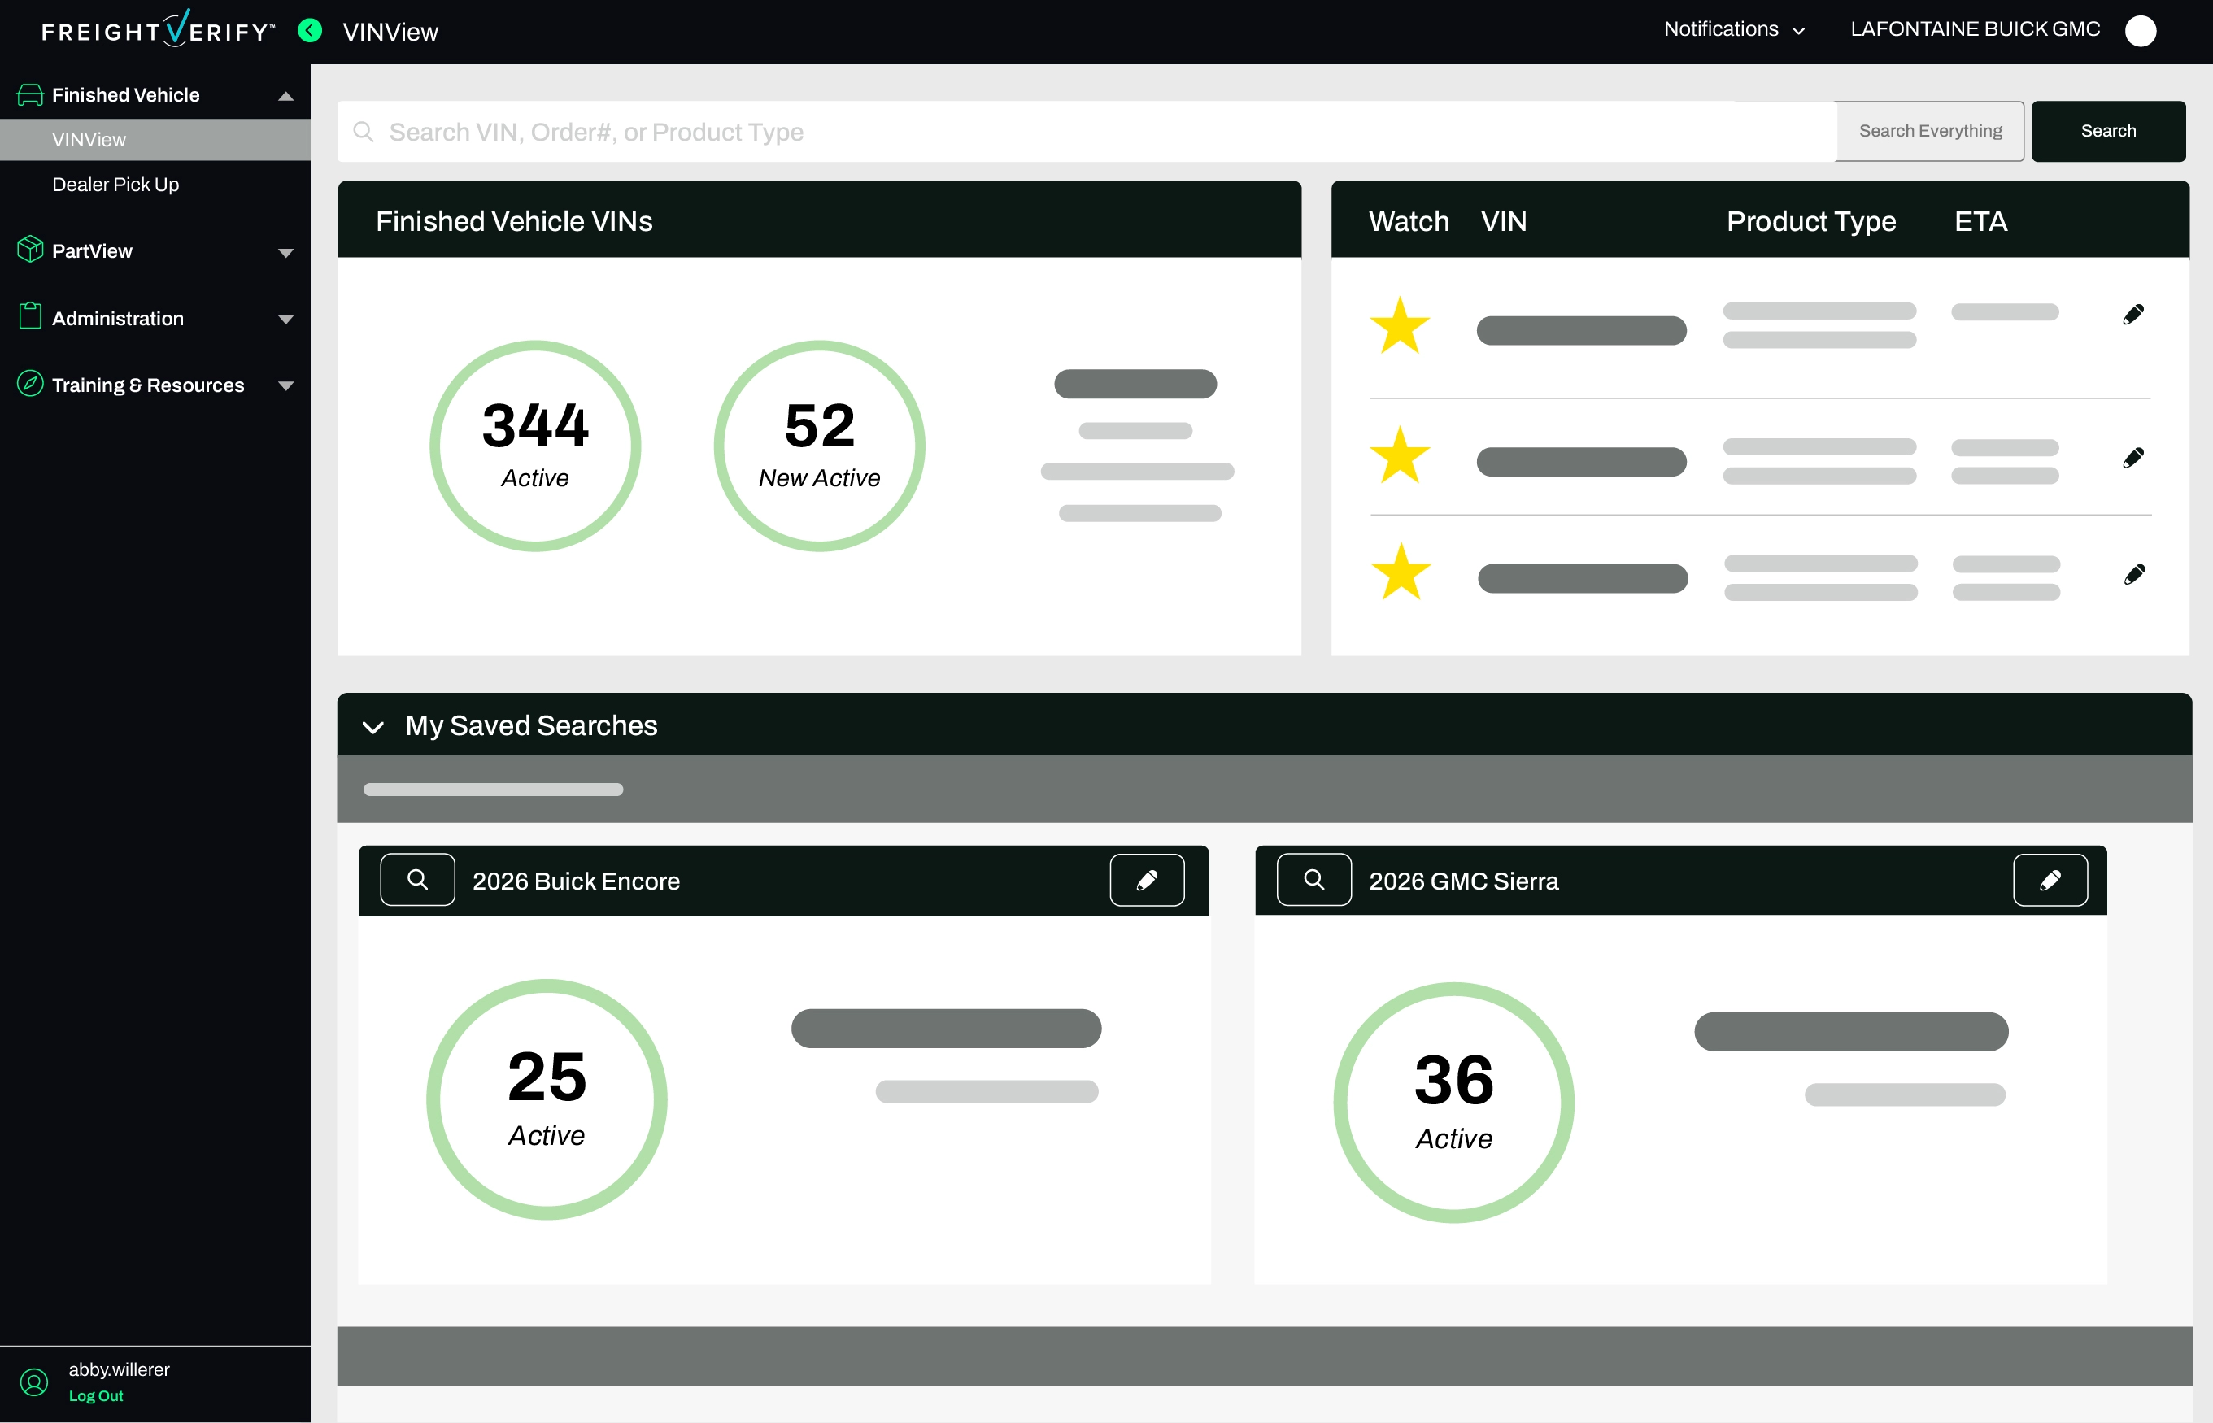This screenshot has width=2213, height=1423.
Task: Click the pencil edit icon in third watch row
Action: point(2134,575)
